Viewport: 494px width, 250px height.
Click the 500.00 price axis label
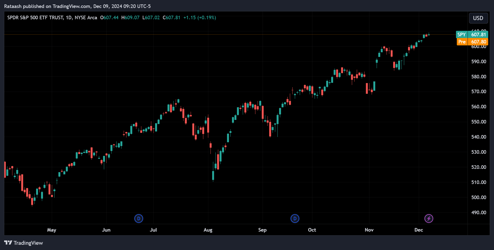479,197
